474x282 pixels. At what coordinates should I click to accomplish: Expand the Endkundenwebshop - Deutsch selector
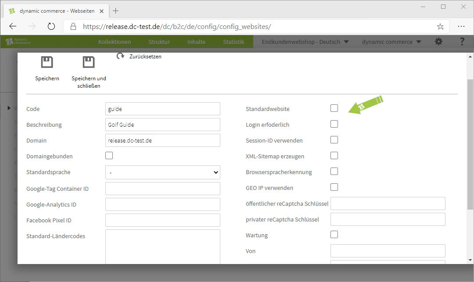click(x=305, y=42)
